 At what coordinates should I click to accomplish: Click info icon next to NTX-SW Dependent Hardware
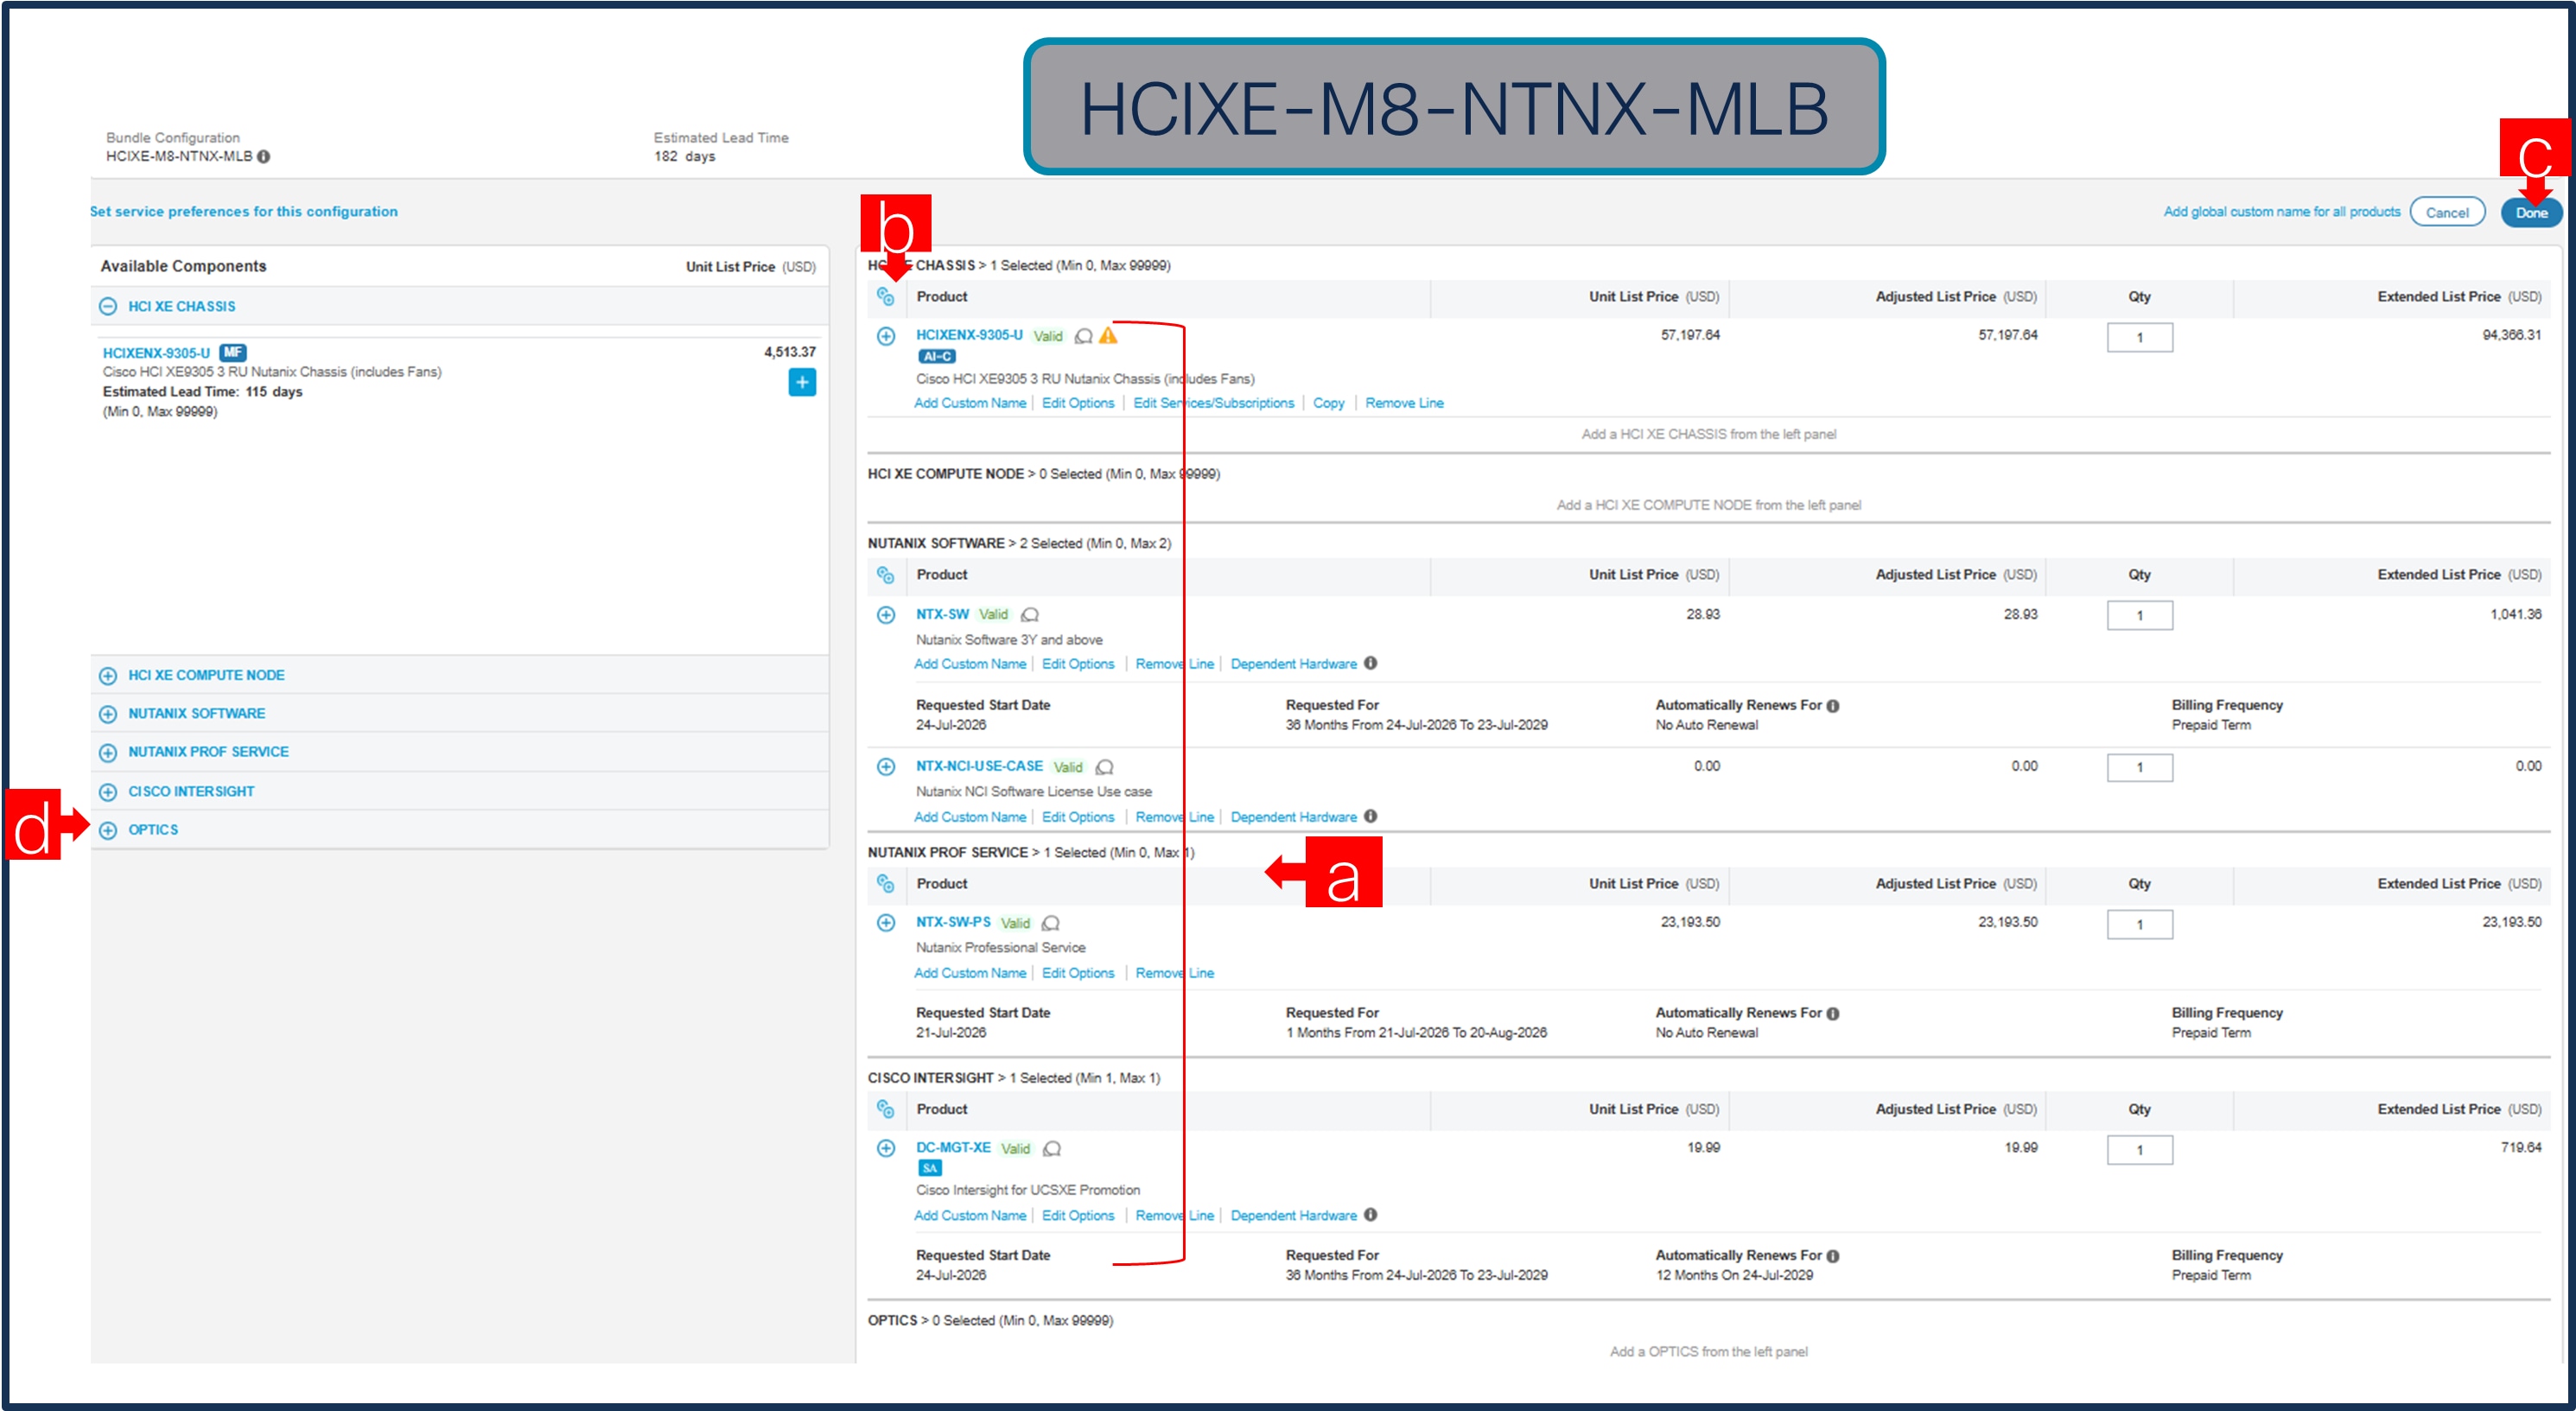1370,663
